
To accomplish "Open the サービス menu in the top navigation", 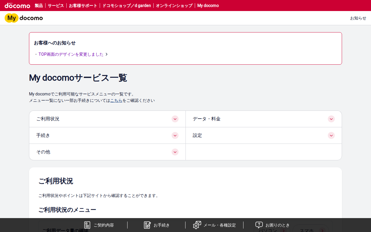I will [56, 6].
